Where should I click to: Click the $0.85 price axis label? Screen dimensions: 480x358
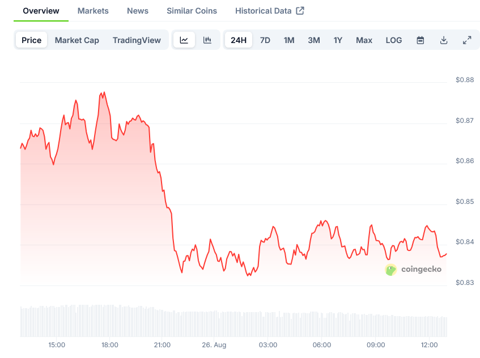click(465, 202)
